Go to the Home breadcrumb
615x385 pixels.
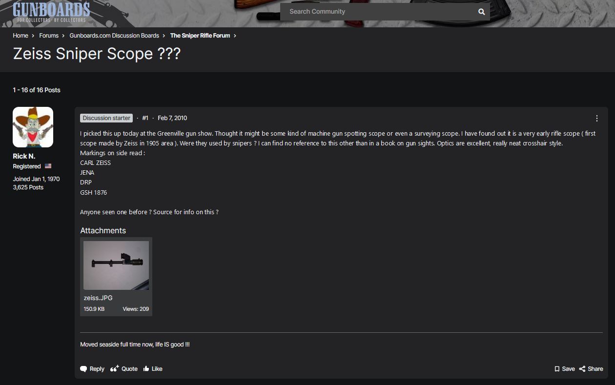20,36
